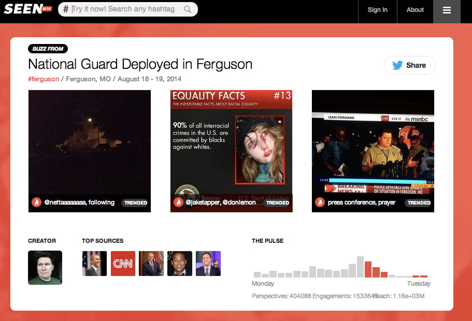Open the Equality Facts image card
This screenshot has width=472, height=321.
pyautogui.click(x=231, y=151)
